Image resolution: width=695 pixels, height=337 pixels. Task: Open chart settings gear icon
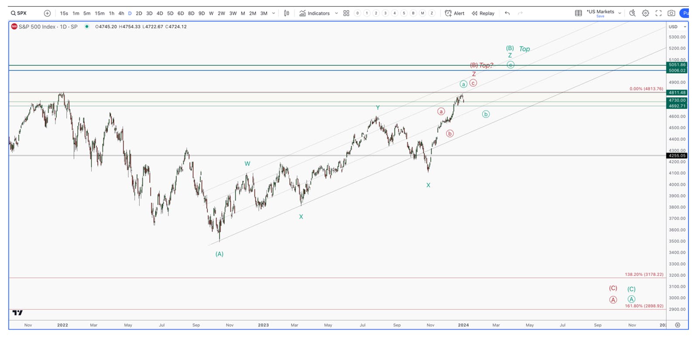[x=645, y=14]
